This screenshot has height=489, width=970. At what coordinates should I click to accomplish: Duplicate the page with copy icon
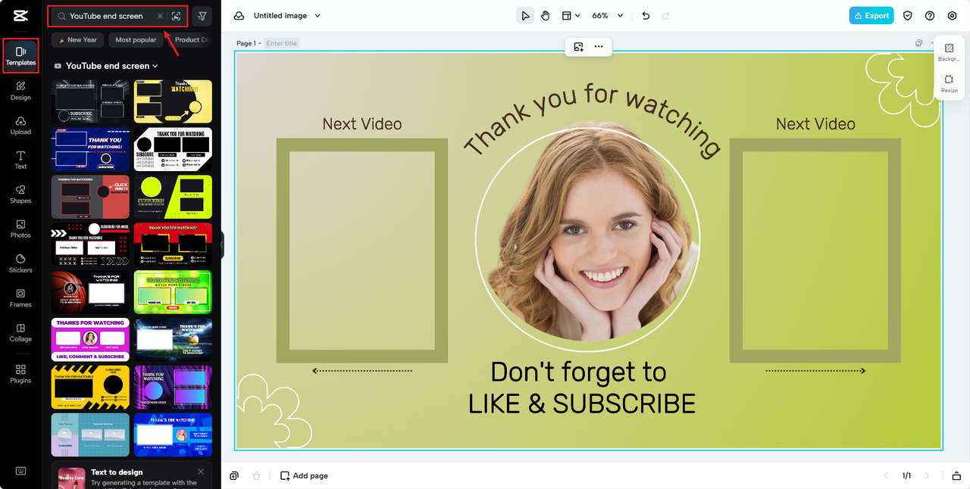tap(918, 43)
